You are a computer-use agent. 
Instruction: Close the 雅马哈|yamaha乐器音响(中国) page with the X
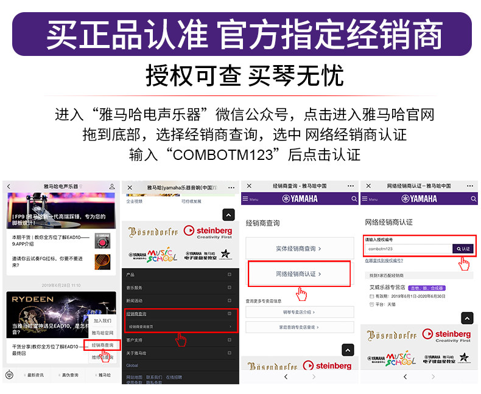tap(130, 187)
